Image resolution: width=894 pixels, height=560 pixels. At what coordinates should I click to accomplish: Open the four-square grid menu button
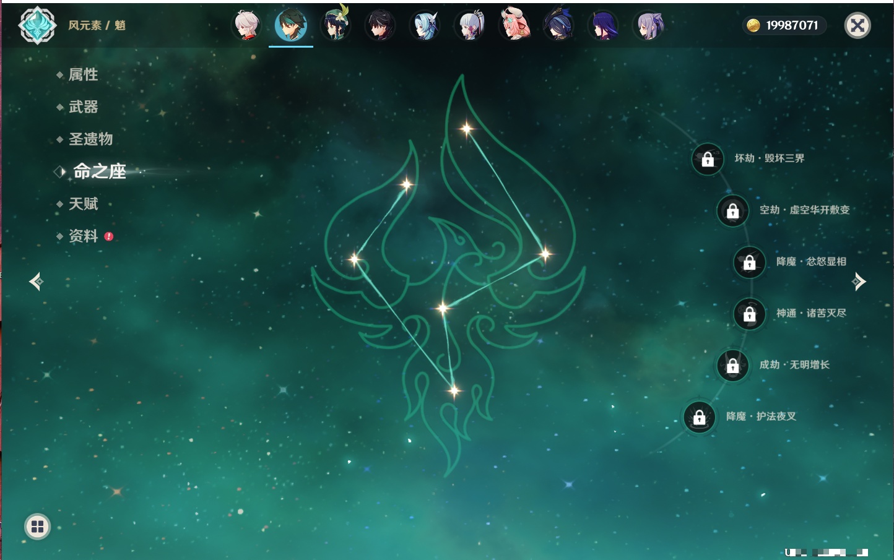coord(37,527)
